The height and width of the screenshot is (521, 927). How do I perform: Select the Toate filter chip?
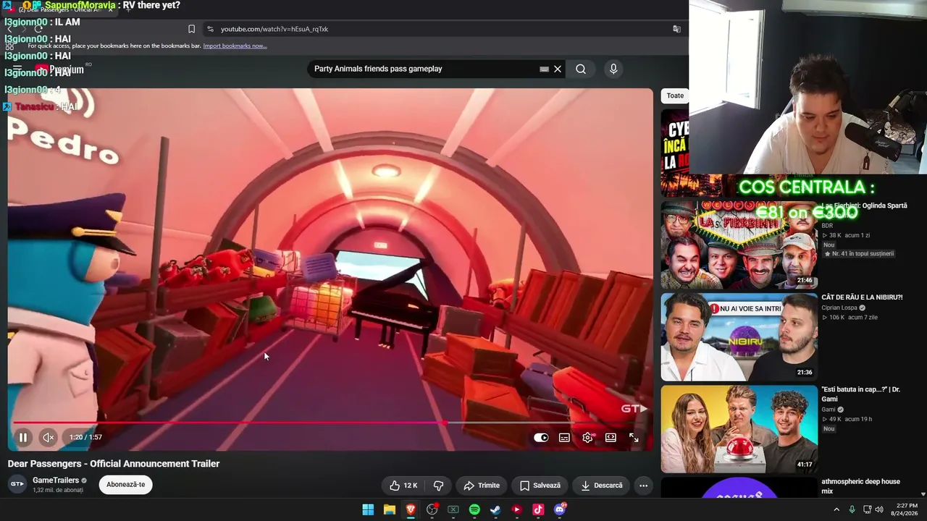675,96
